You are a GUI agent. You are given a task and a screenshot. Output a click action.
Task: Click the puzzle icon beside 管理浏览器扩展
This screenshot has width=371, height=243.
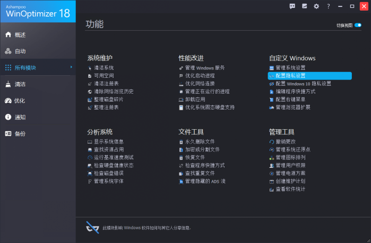[272, 108]
